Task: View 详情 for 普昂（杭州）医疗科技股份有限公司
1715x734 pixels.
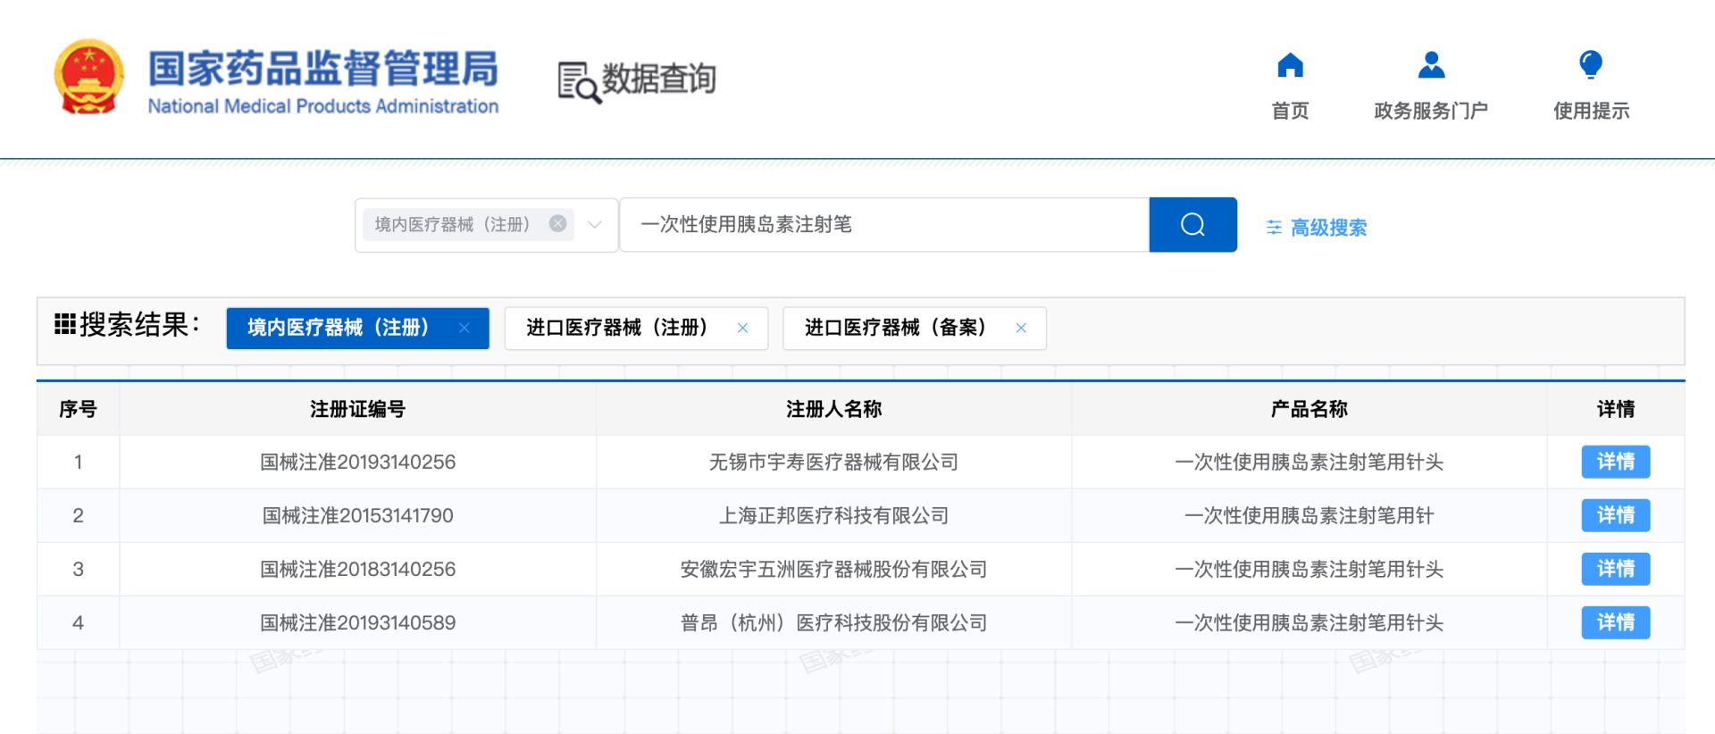Action: coord(1616,622)
